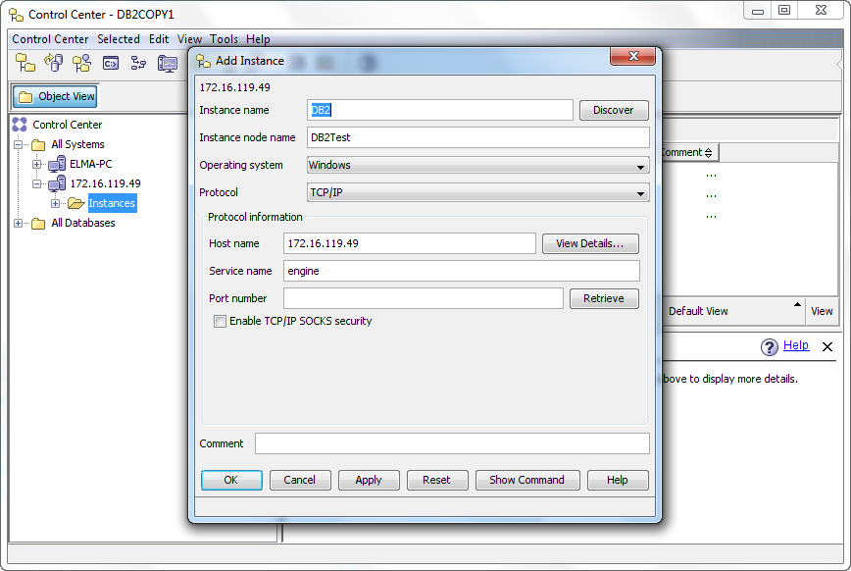Open the Command Editor toolbar icon
Viewport: 851px width, 571px height.
click(x=111, y=64)
